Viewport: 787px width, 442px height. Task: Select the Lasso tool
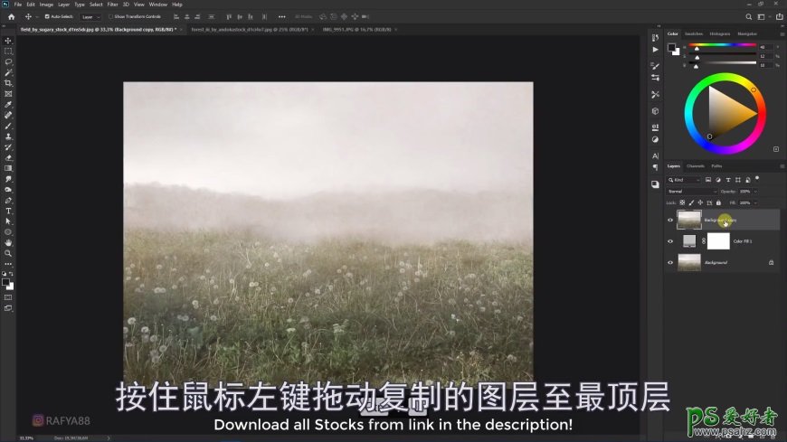(x=8, y=61)
